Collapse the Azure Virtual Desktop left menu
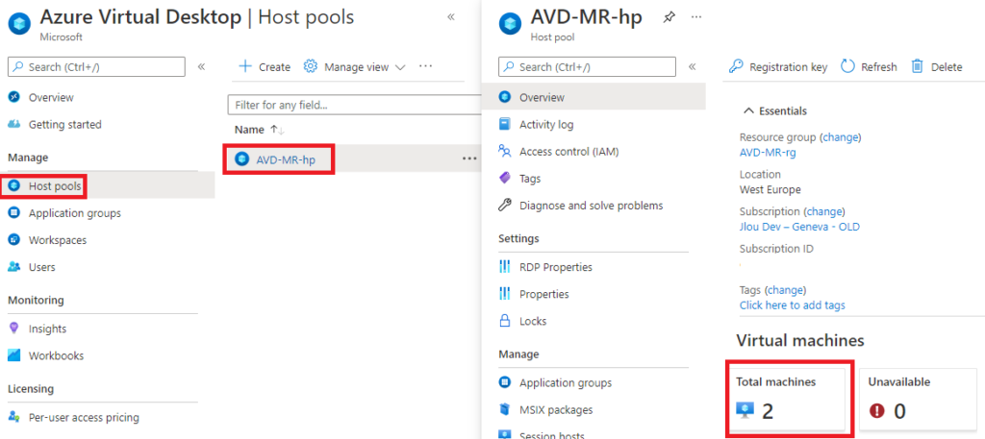 tap(202, 66)
